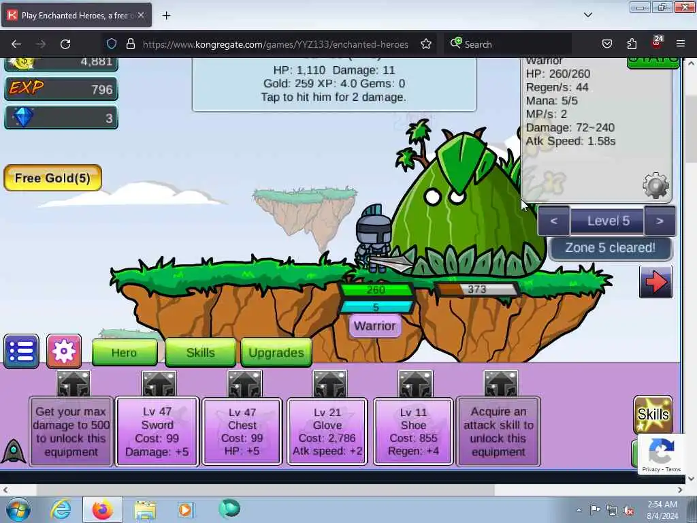Click the extension icon with 24 badge

657,43
